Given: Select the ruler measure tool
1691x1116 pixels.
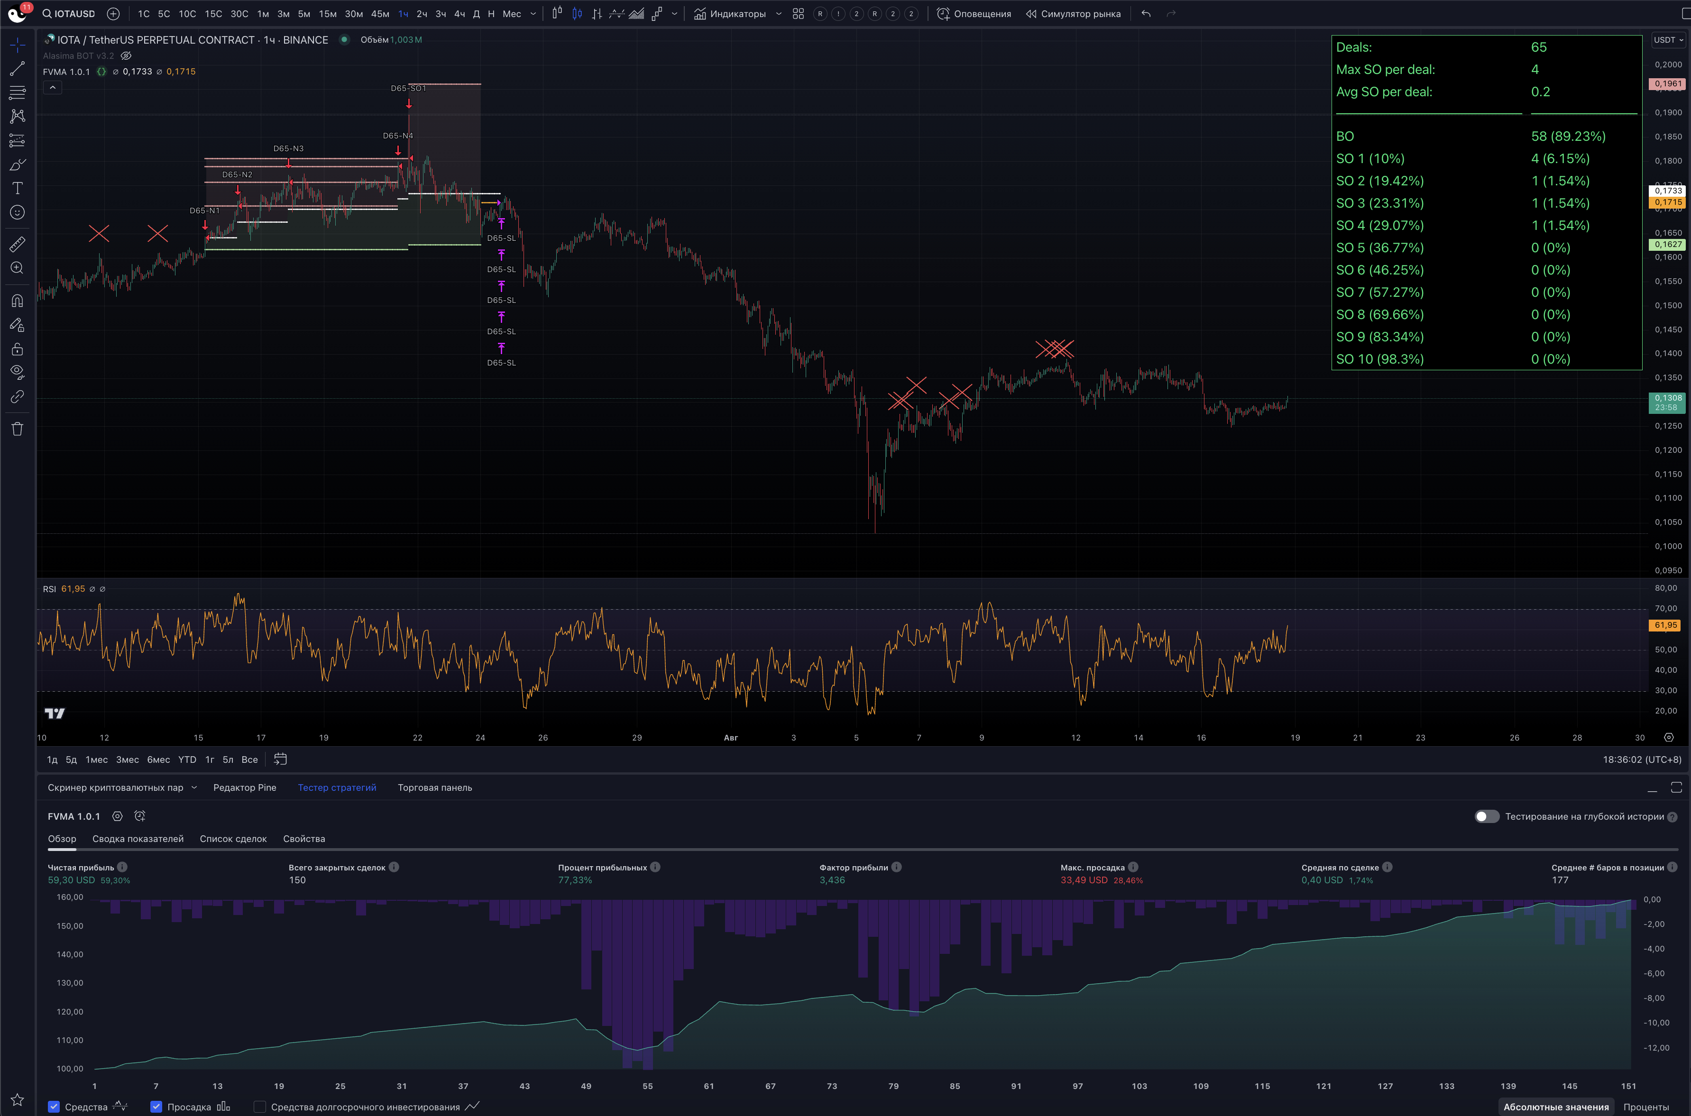Looking at the screenshot, I should point(18,244).
